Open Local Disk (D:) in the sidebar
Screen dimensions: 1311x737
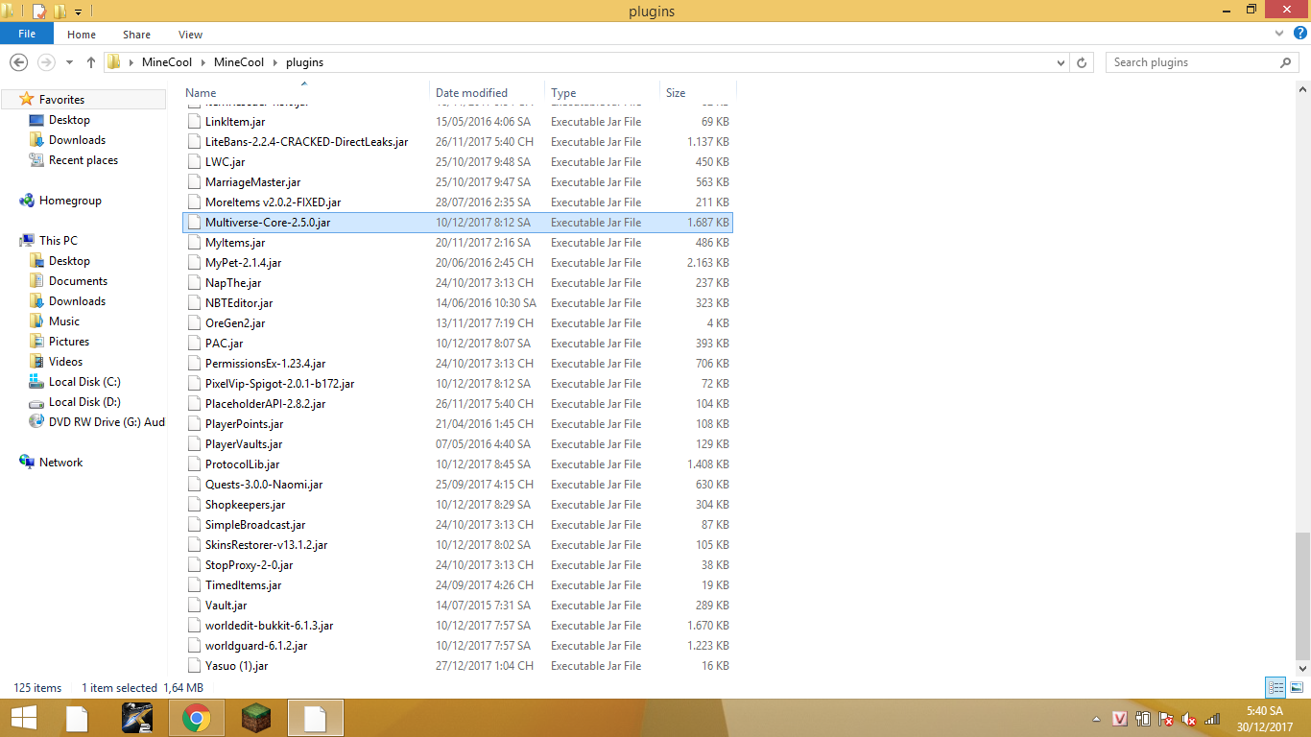coord(84,402)
